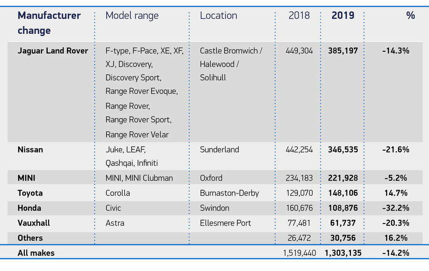Click the Sunderland location cell

tap(219, 149)
